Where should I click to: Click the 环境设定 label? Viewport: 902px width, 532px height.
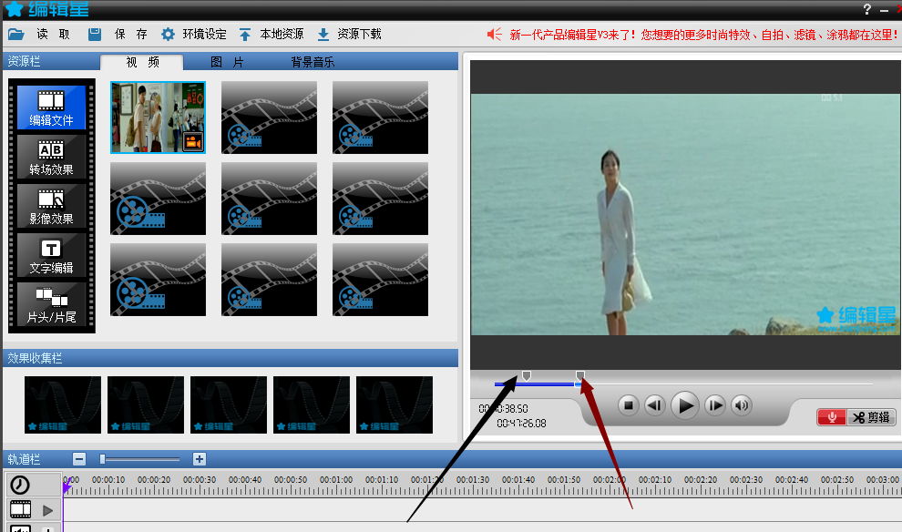tap(204, 35)
